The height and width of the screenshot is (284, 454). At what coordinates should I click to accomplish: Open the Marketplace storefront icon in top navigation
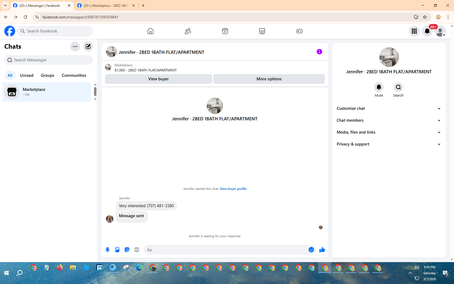pyautogui.click(x=262, y=31)
